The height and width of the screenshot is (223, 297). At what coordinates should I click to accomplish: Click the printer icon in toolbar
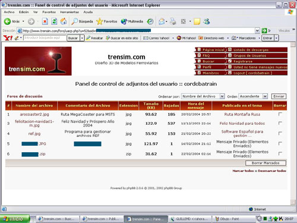[x=173, y=21]
